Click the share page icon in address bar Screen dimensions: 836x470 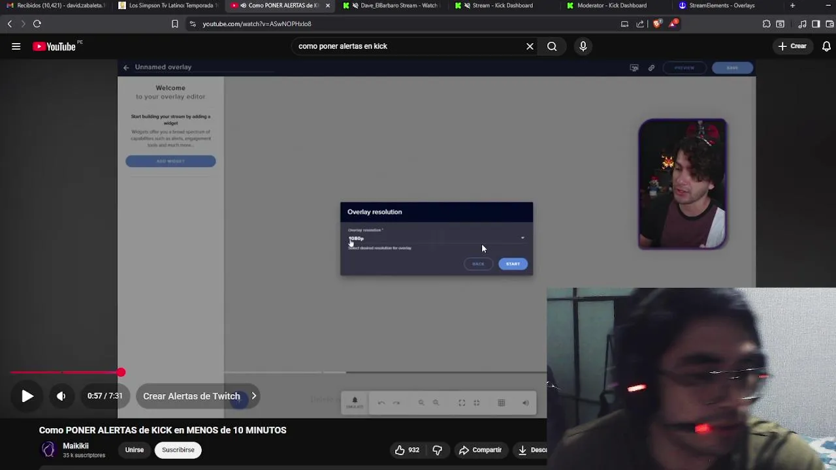click(640, 23)
